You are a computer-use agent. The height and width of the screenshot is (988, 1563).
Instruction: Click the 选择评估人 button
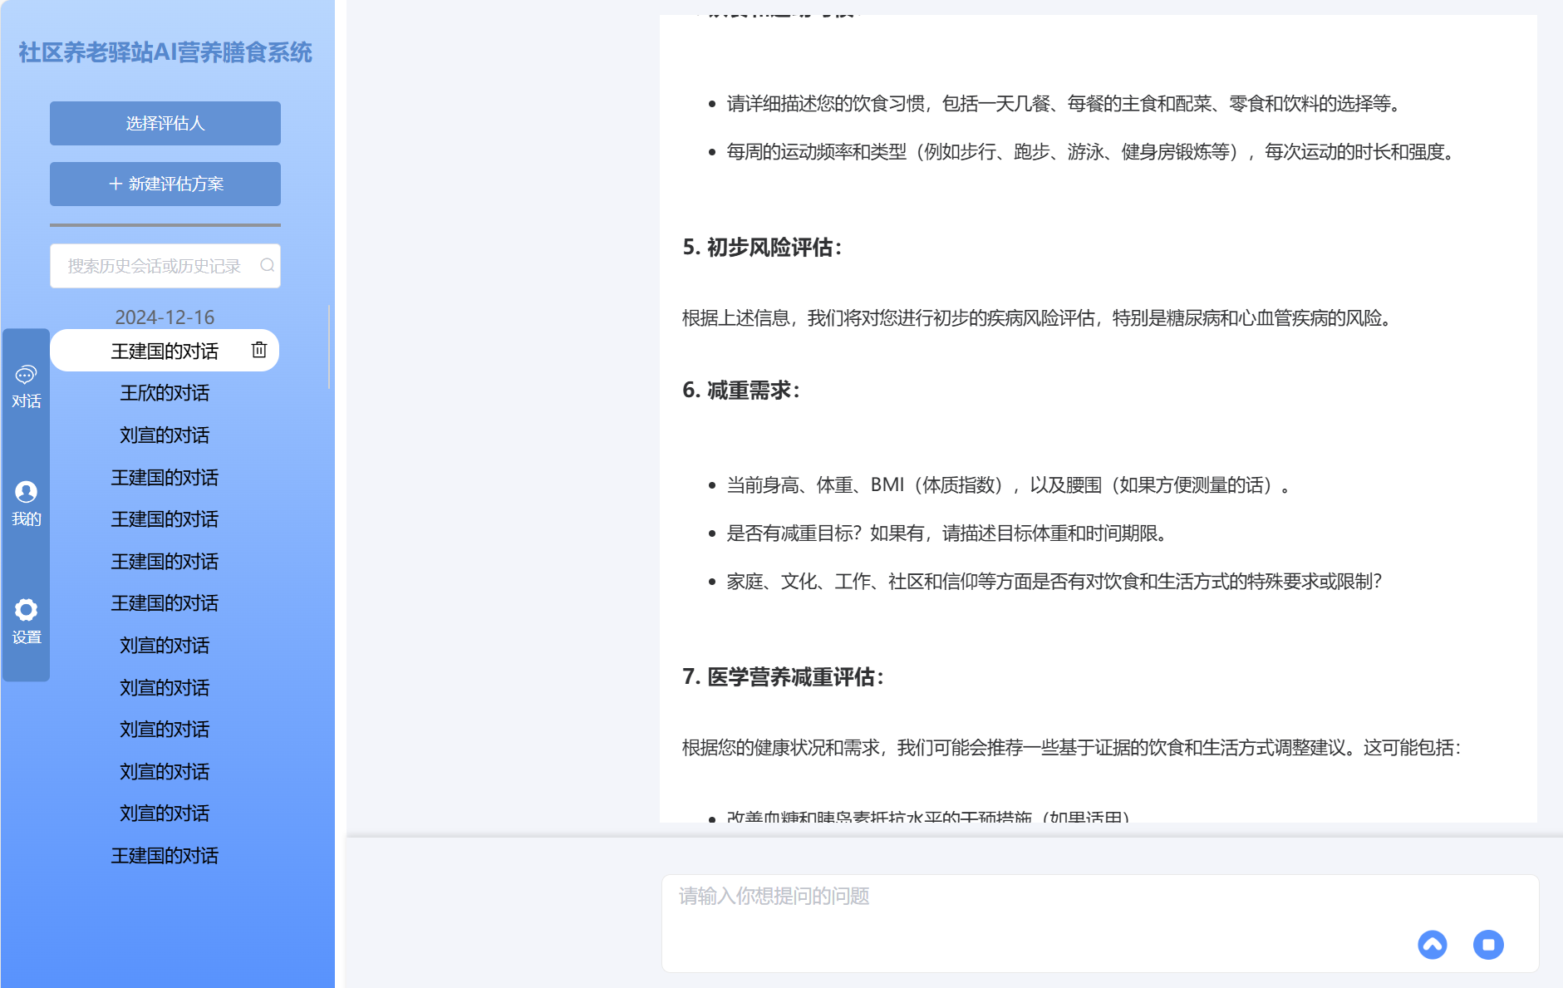tap(165, 122)
